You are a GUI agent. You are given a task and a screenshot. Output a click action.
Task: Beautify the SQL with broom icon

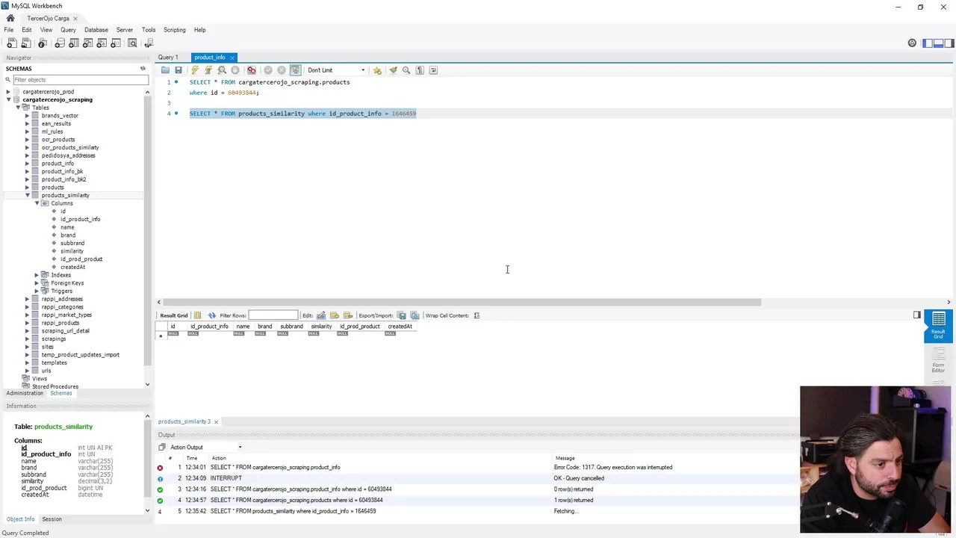click(x=393, y=70)
